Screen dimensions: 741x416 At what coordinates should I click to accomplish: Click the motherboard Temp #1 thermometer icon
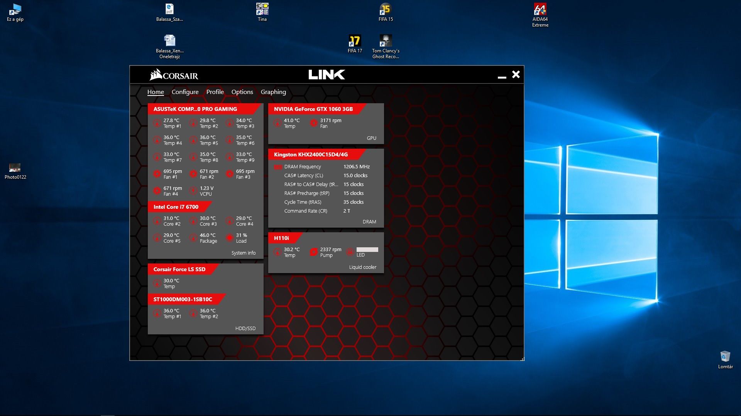[x=157, y=123]
